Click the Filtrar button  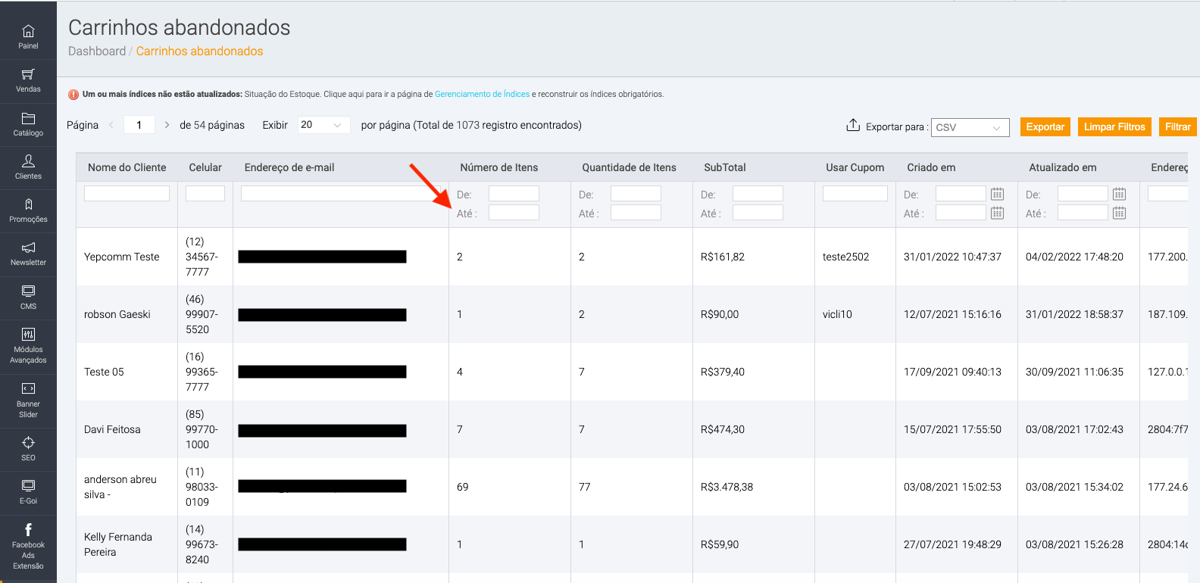1177,126
